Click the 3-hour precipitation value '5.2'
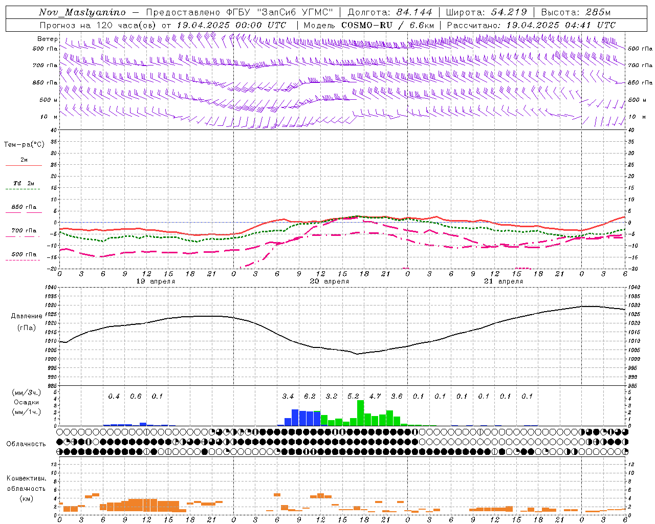The height and width of the screenshot is (524, 655). (x=353, y=397)
